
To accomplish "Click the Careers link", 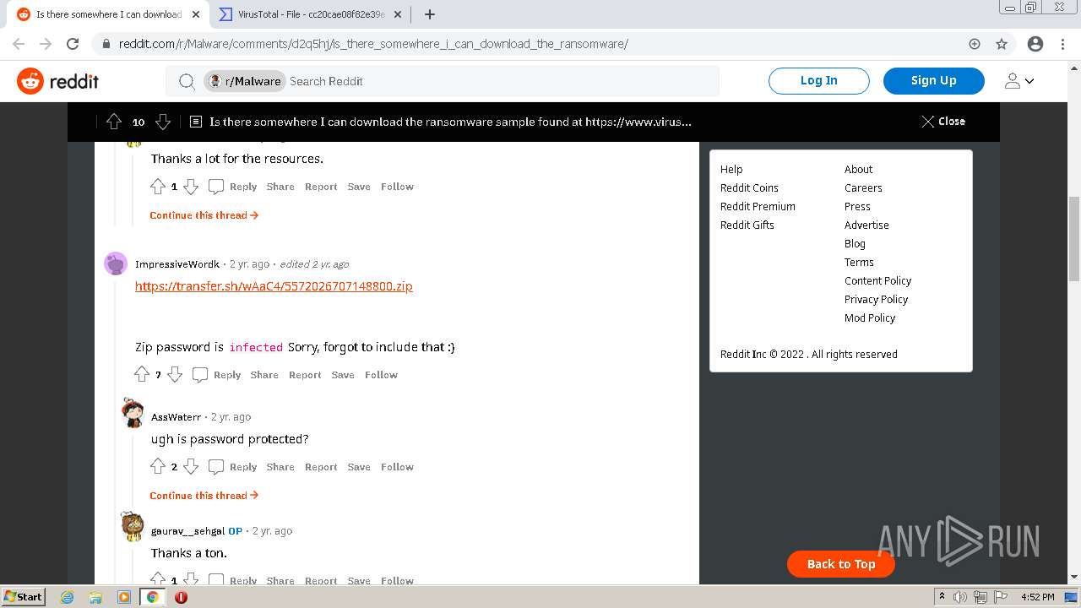I will [863, 187].
